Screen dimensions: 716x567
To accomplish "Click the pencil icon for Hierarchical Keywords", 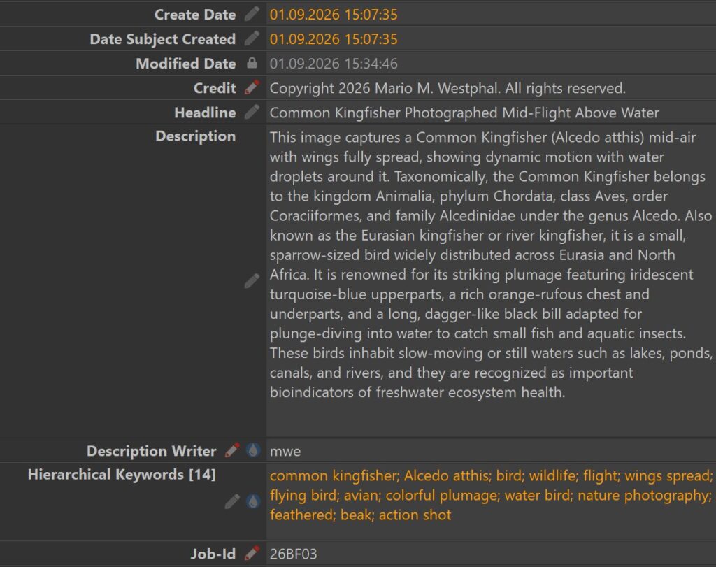I will coord(232,502).
